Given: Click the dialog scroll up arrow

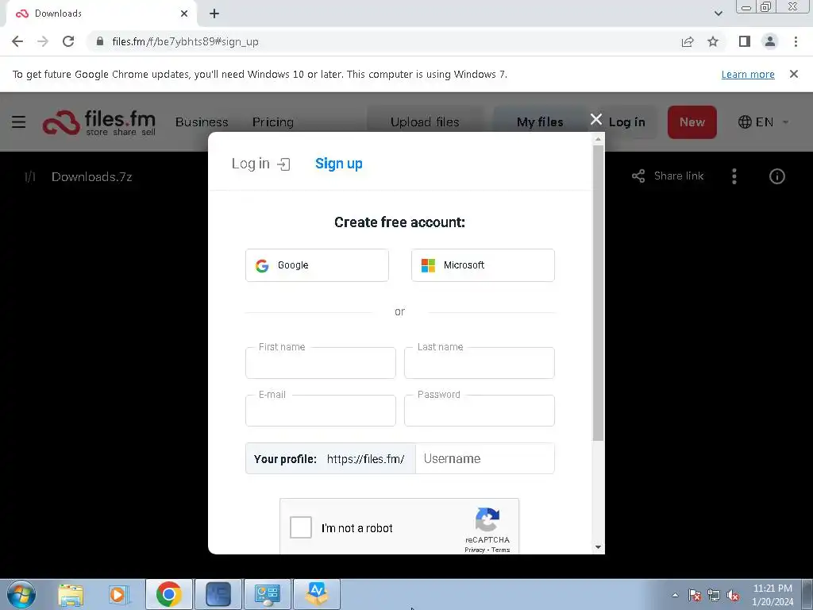Looking at the screenshot, I should pyautogui.click(x=598, y=139).
